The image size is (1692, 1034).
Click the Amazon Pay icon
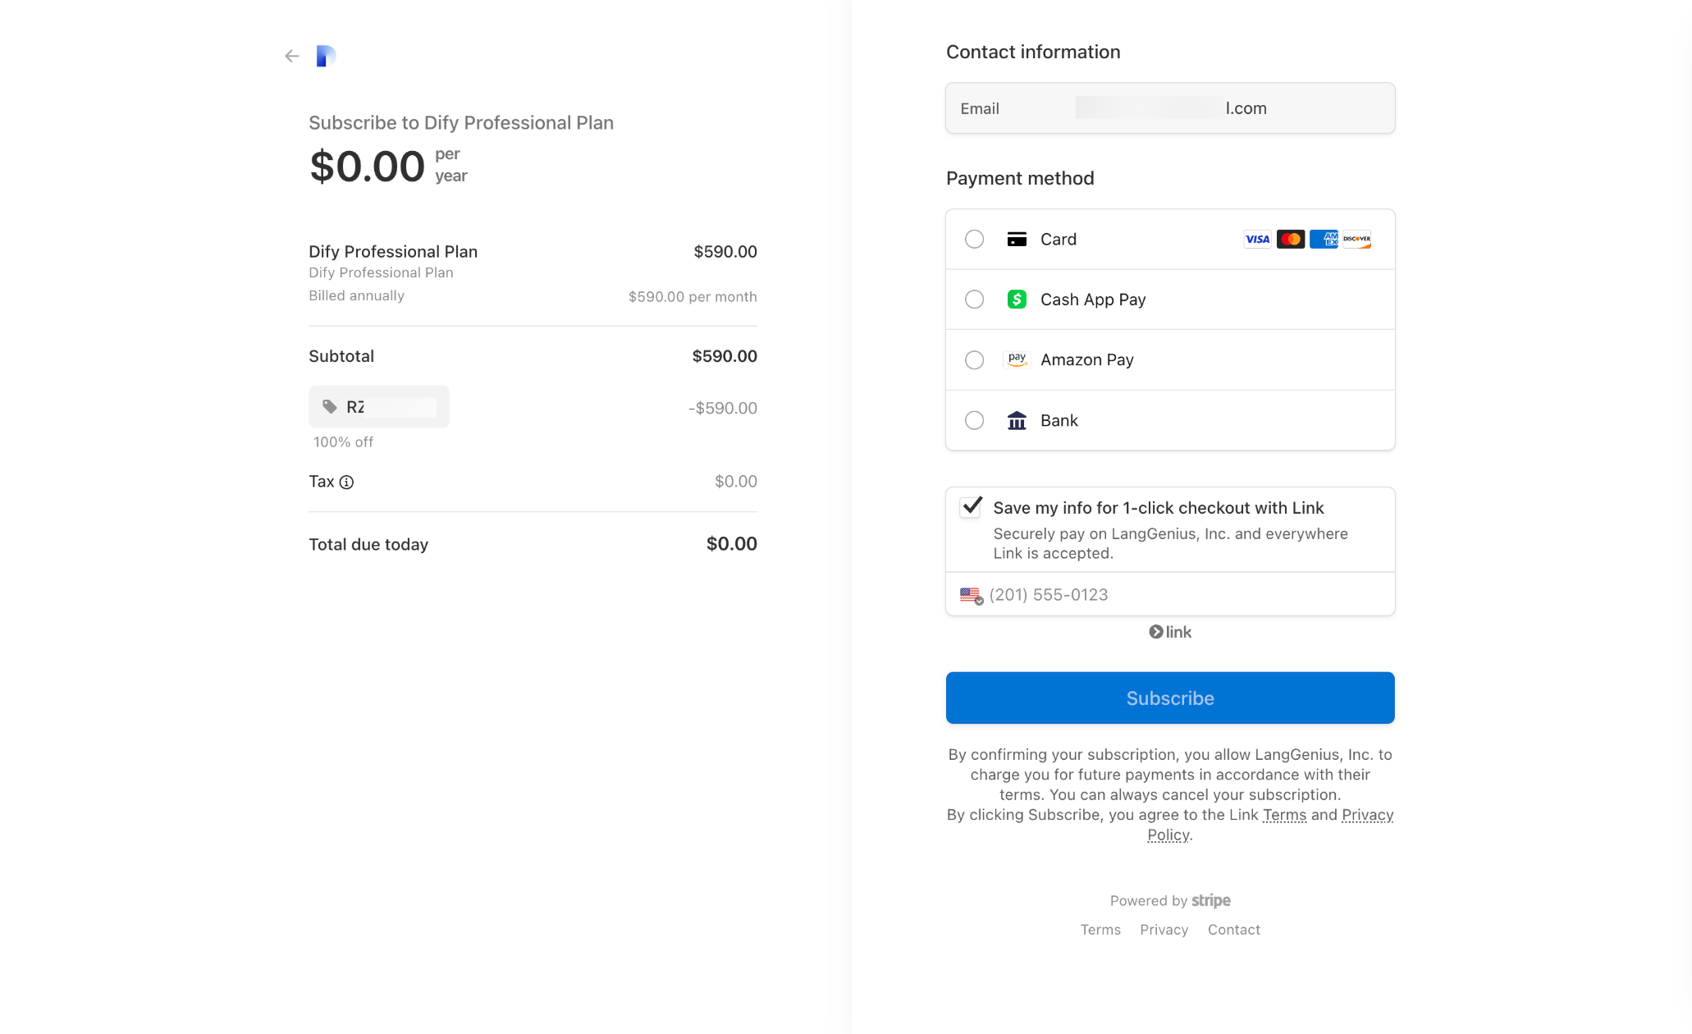pyautogui.click(x=1017, y=359)
